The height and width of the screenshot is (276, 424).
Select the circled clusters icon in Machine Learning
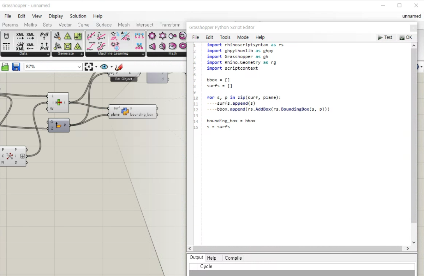click(115, 46)
